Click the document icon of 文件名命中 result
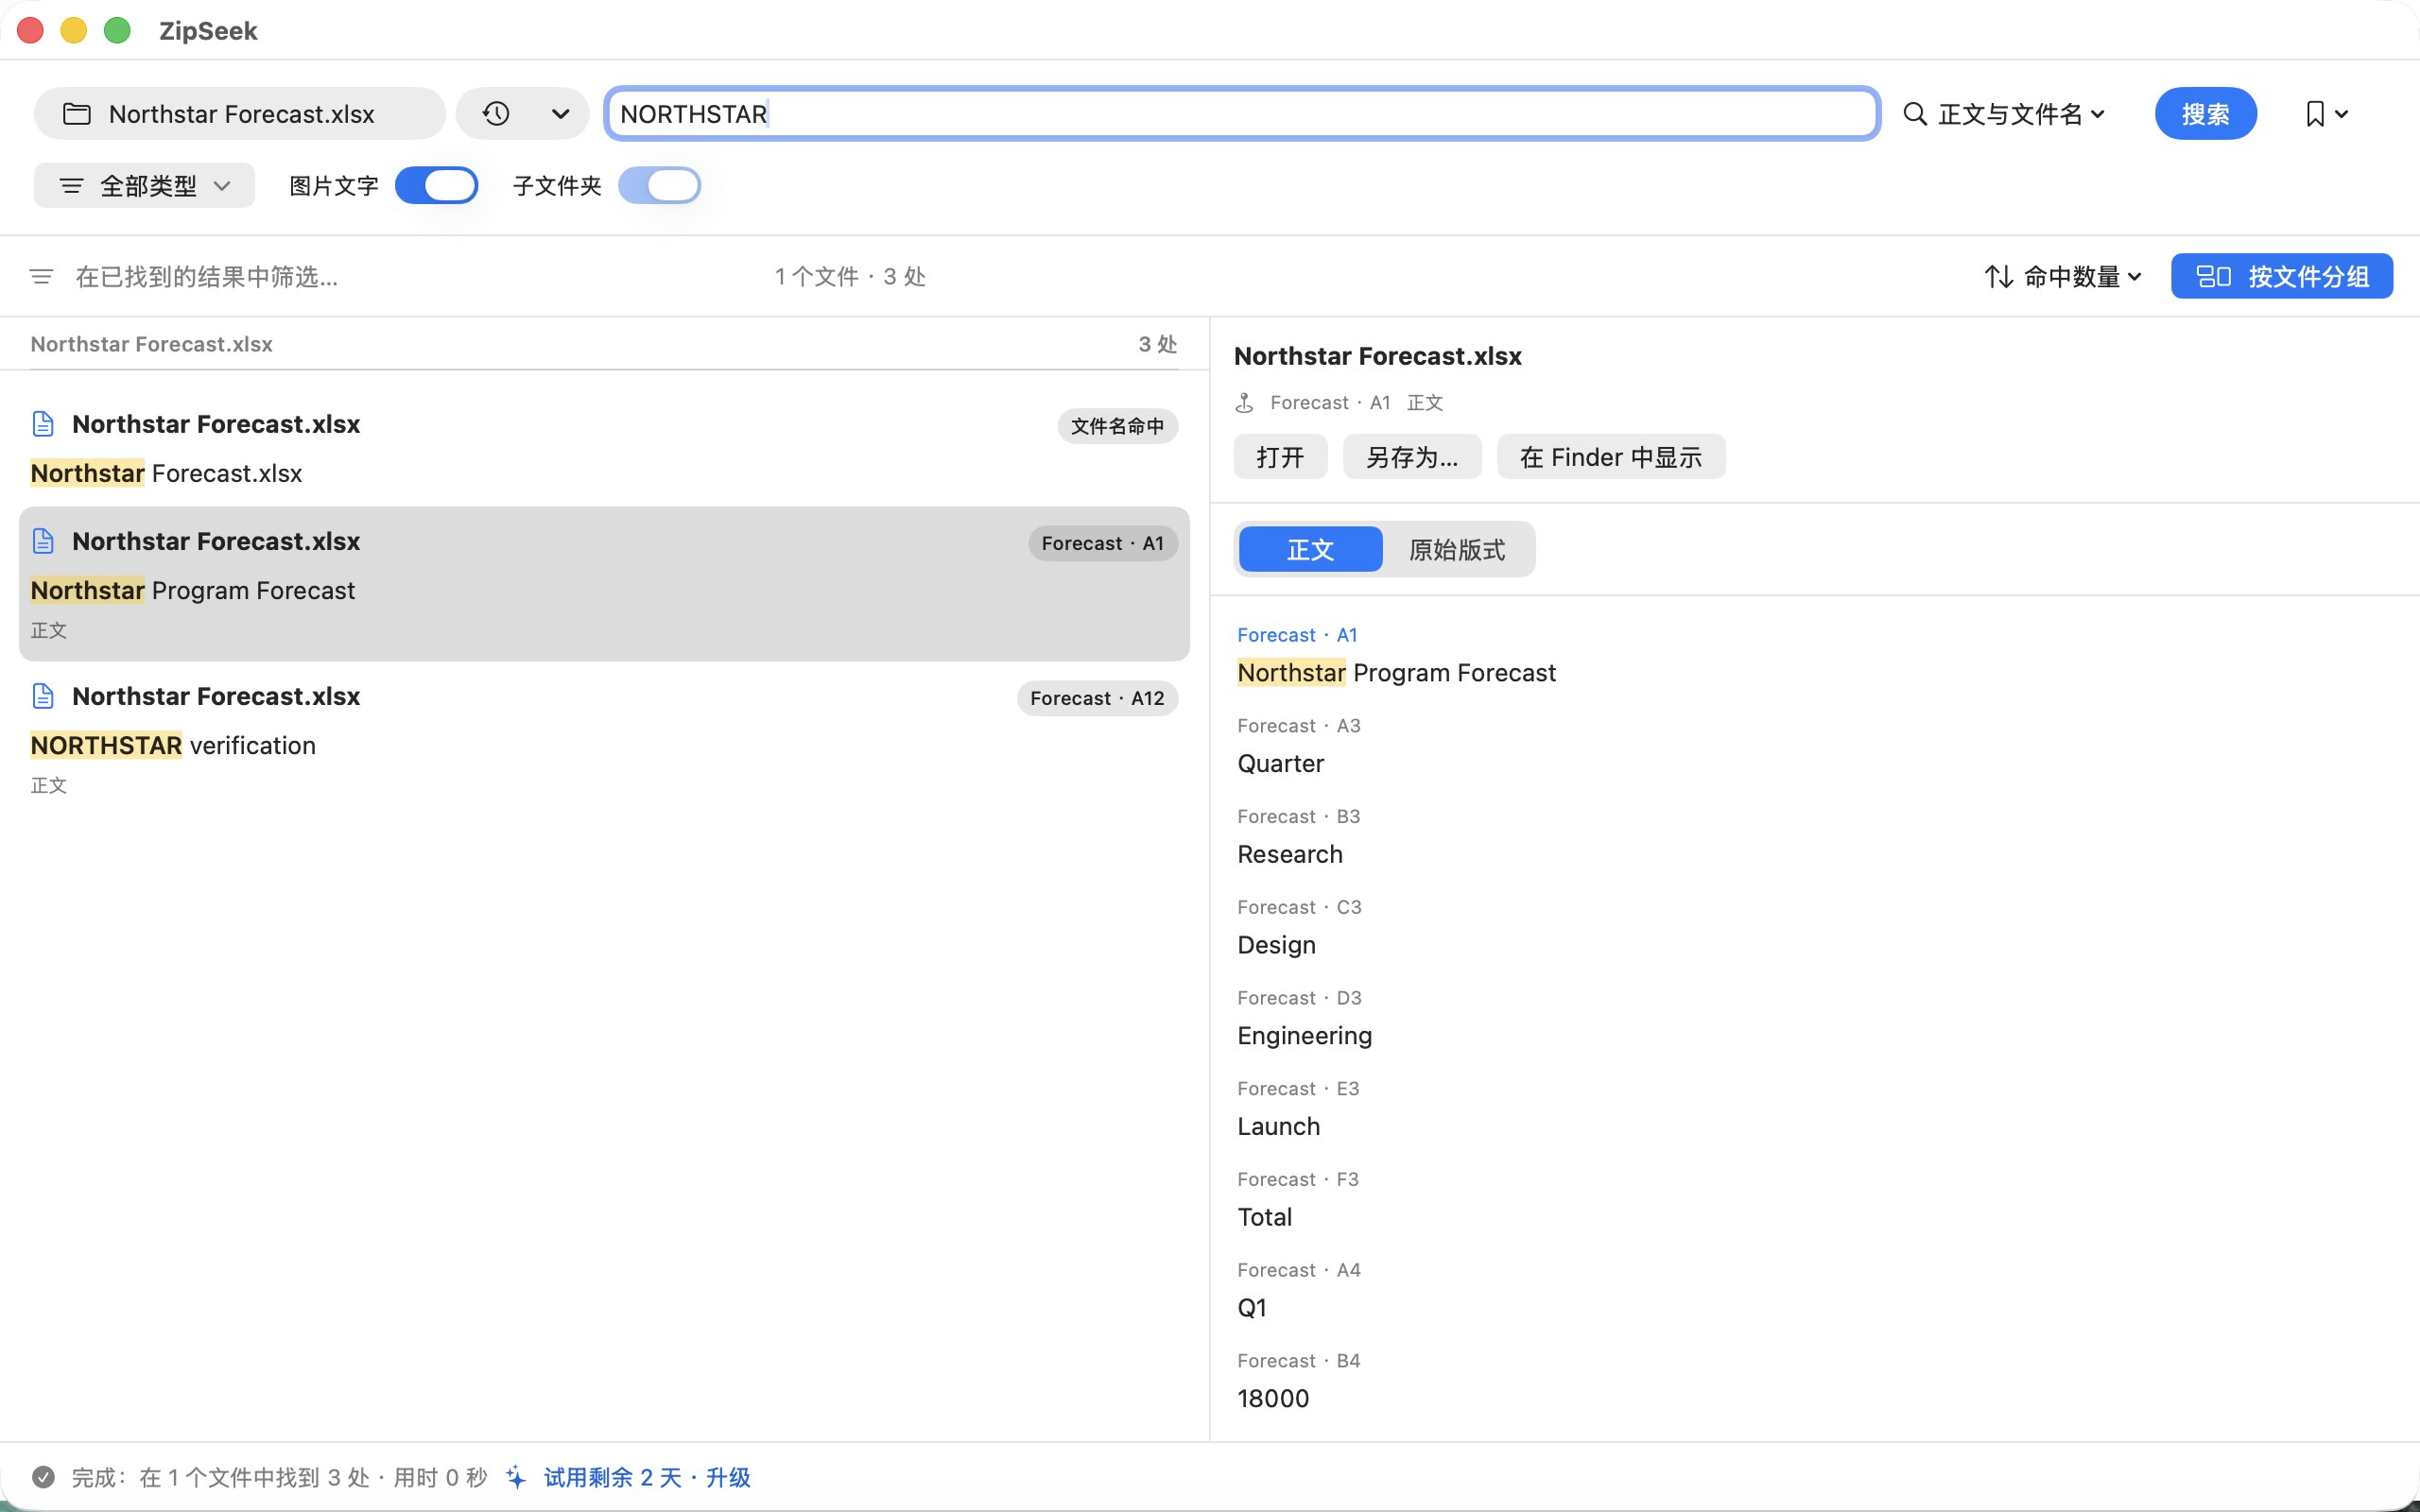This screenshot has width=2420, height=1512. (x=43, y=424)
